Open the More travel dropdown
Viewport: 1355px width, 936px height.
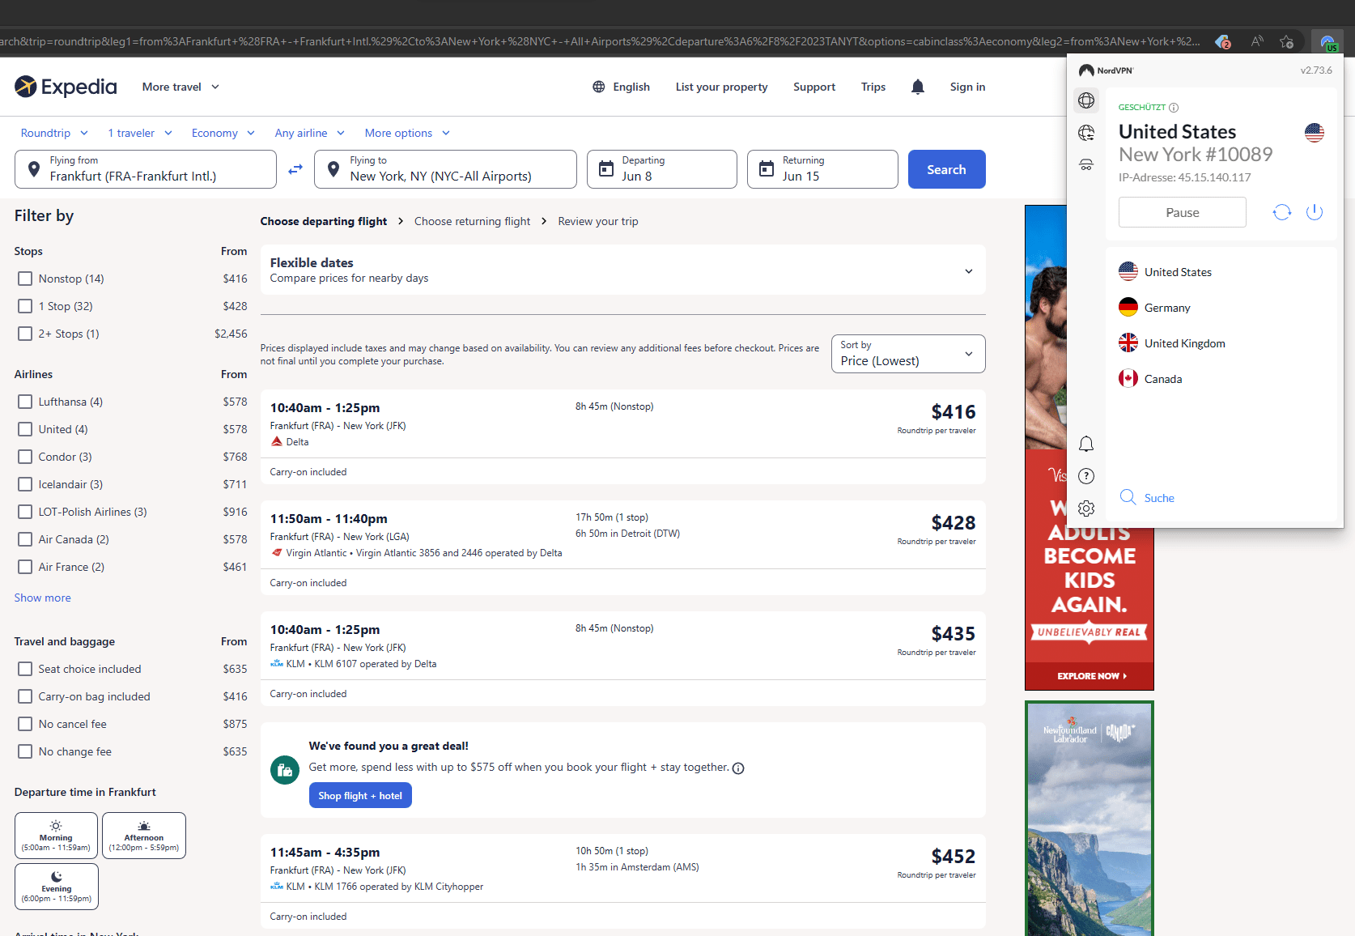(181, 87)
